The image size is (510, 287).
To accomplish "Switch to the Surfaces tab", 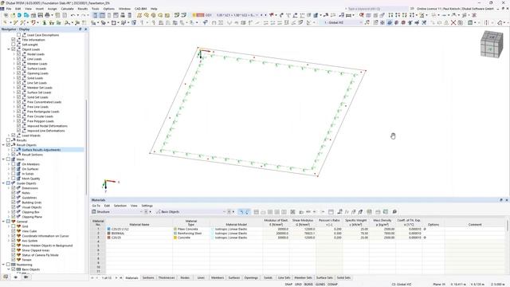I will click(x=233, y=278).
